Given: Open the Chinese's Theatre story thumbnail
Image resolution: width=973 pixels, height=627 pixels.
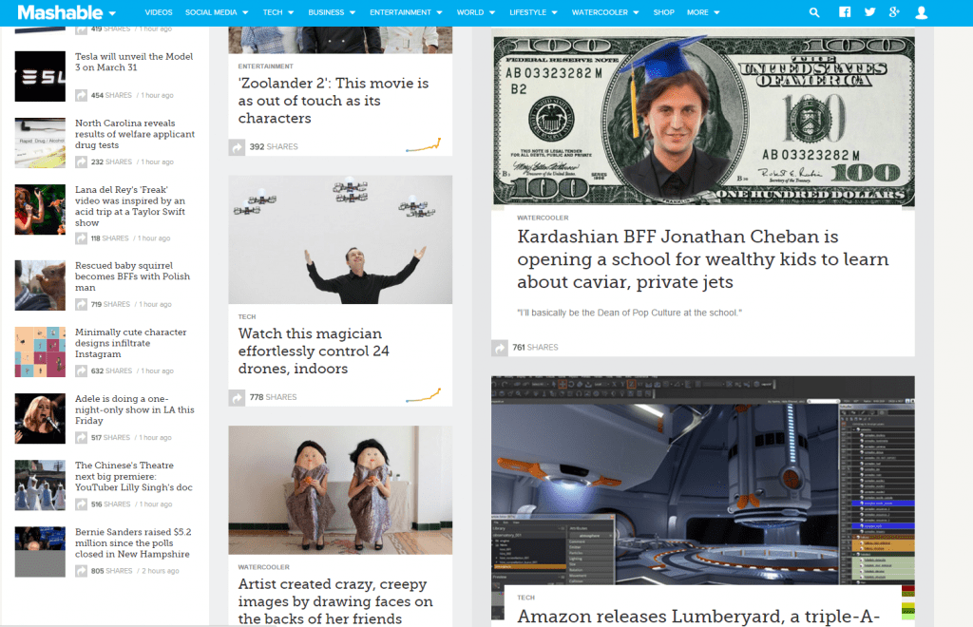Looking at the screenshot, I should coord(40,485).
